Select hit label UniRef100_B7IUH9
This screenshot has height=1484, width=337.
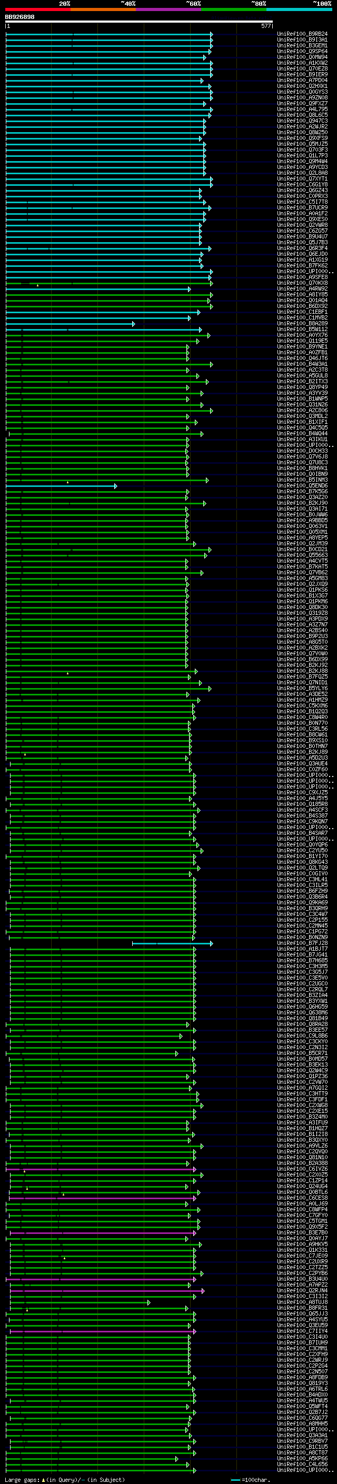coord(302,1343)
